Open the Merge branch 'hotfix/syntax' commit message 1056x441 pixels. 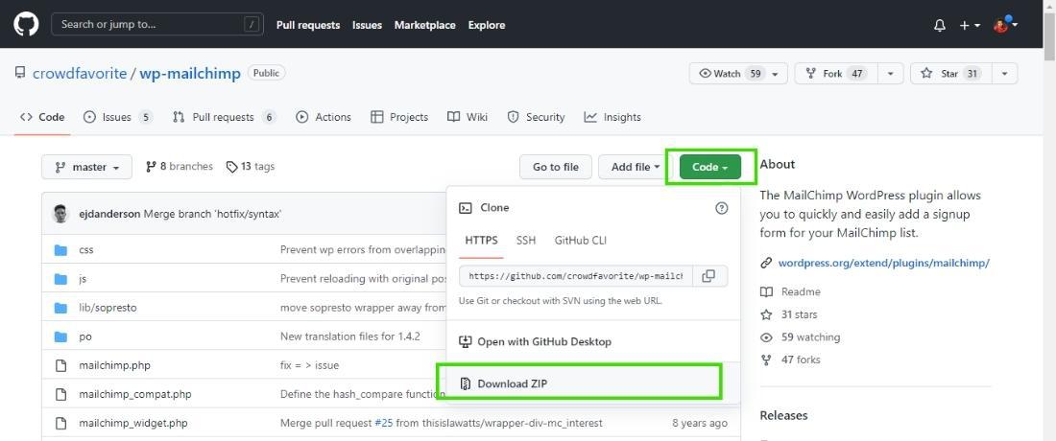click(x=212, y=214)
